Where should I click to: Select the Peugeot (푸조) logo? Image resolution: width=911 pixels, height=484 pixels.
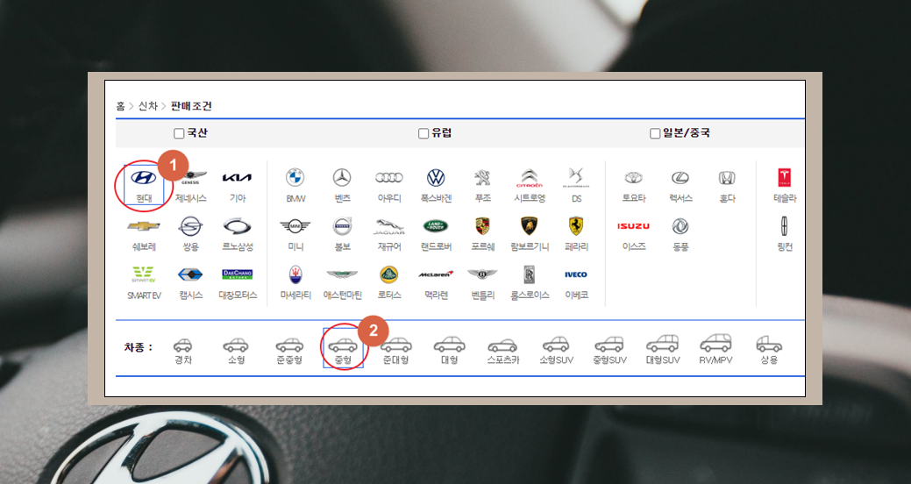483,177
